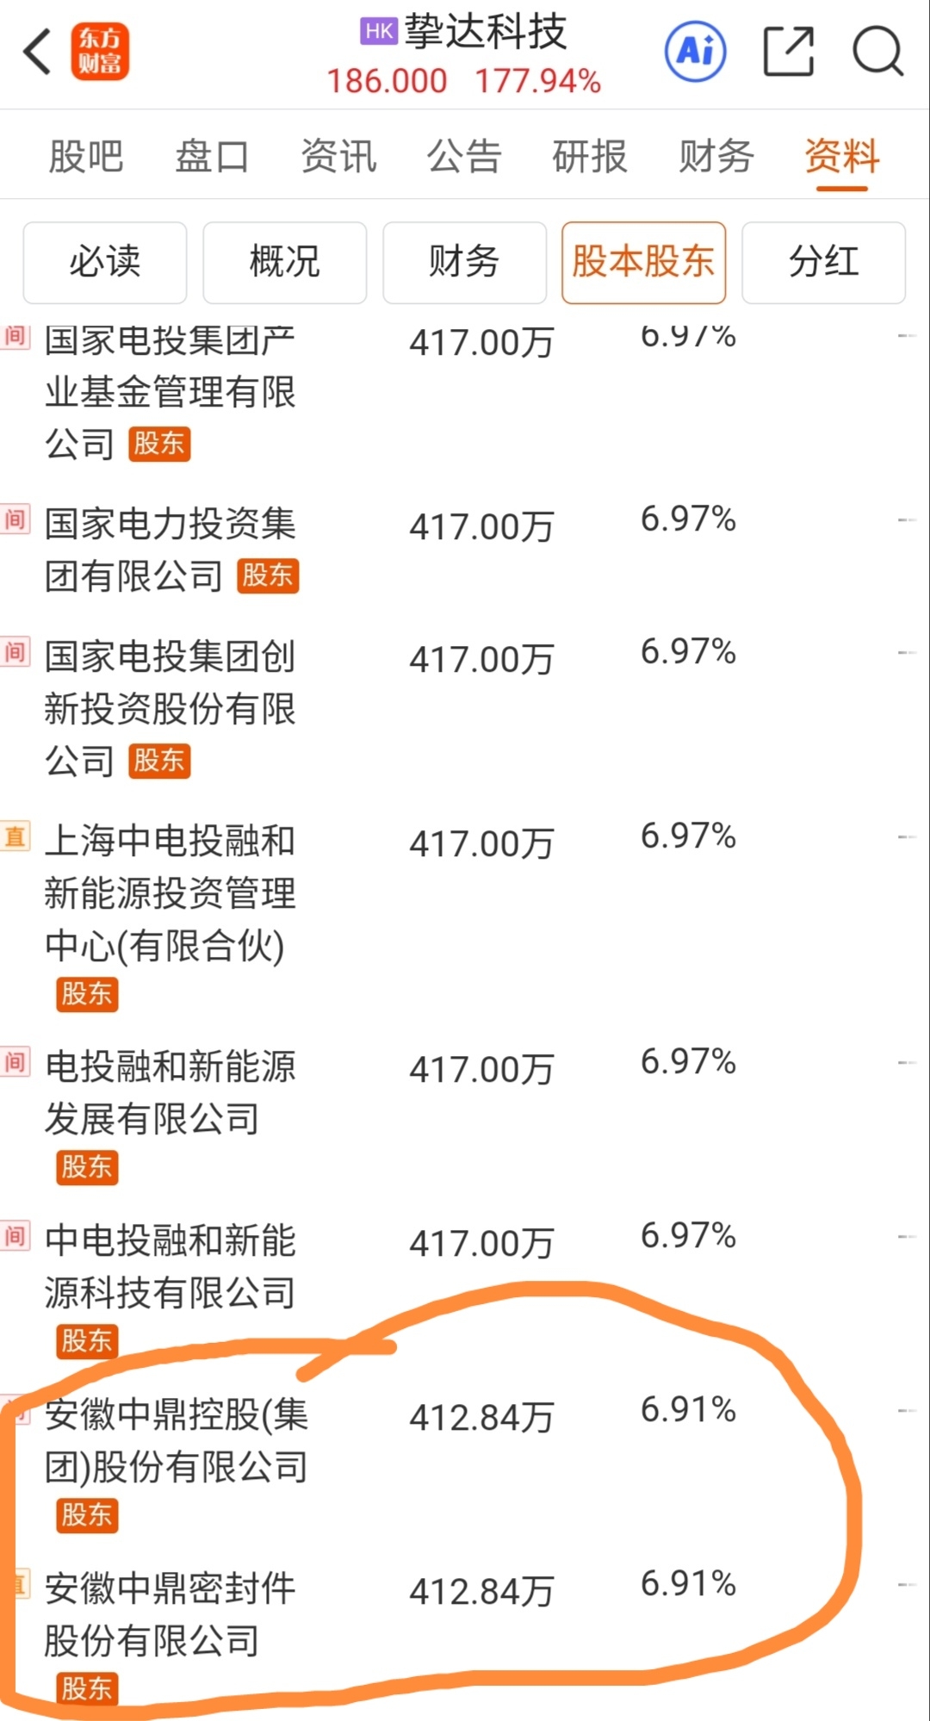Open the 资讯 tab
This screenshot has height=1721, width=930.
(338, 157)
